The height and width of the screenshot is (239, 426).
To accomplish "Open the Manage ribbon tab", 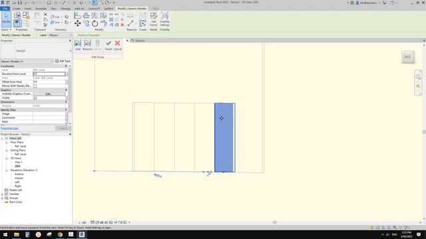I will [x=65, y=9].
